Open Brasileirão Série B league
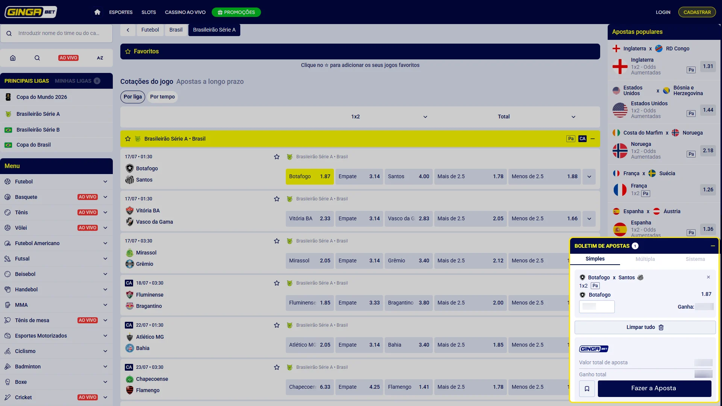The width and height of the screenshot is (722, 406). pyautogui.click(x=56, y=130)
